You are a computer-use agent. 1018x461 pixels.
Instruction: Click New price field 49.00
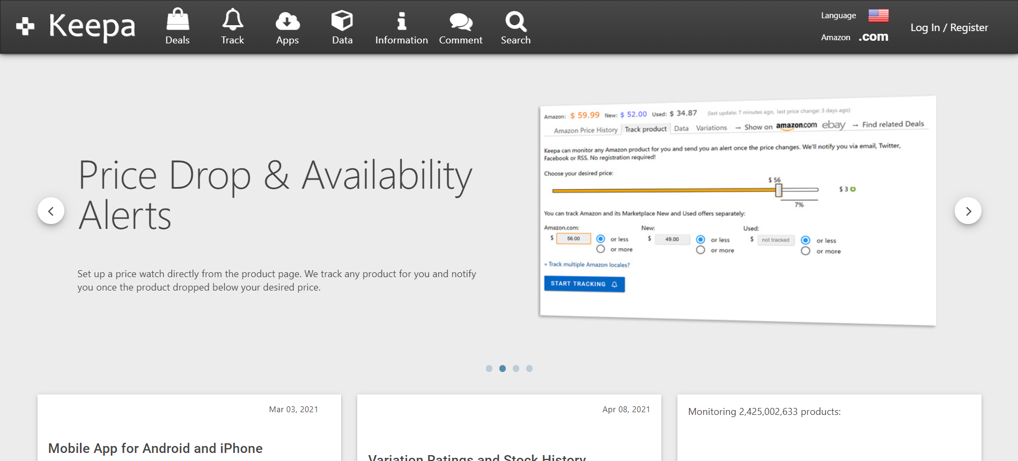672,239
